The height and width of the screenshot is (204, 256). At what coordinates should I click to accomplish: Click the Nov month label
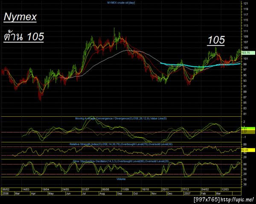point(154,194)
